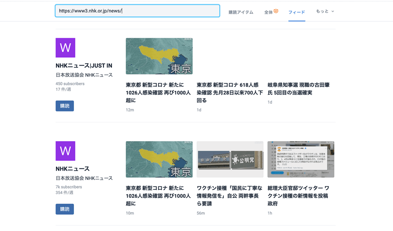Screen dimensions: 393x231
Task: Open article 岐阜県知事選 現職の古田肇氏
Action: (299, 89)
